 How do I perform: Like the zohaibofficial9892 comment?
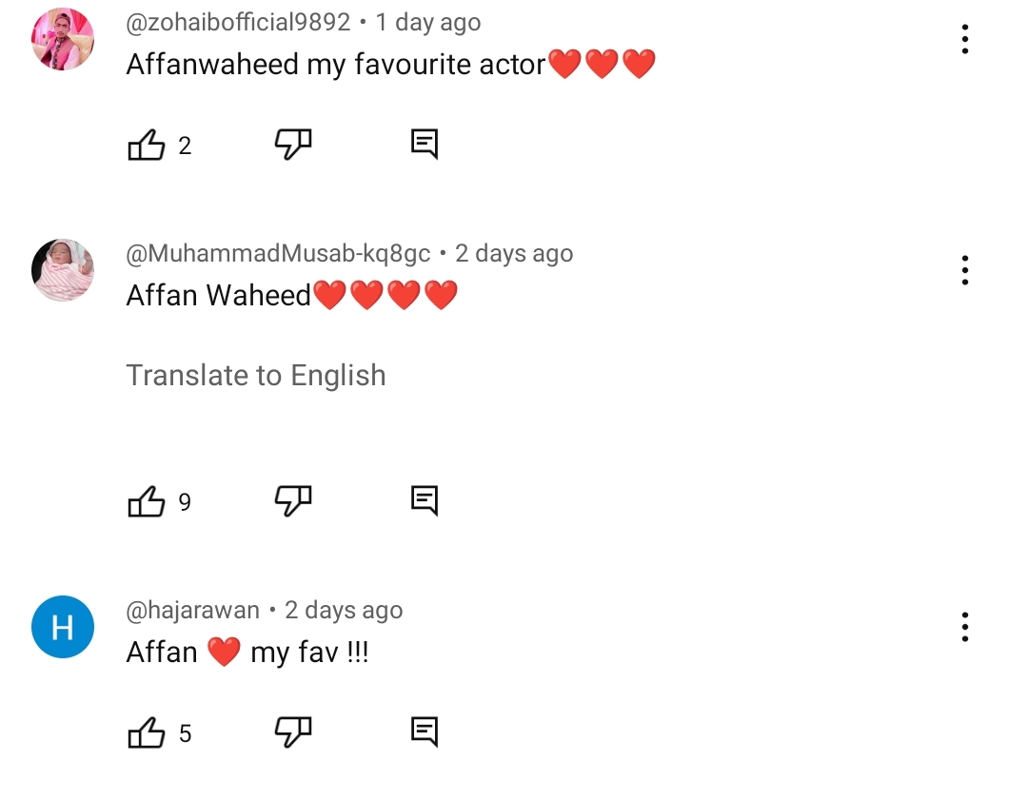coord(147,146)
